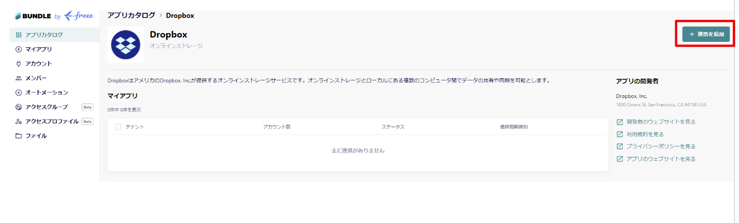Click external-link icon beside アプリのウェブサイトを見る

pos(619,159)
